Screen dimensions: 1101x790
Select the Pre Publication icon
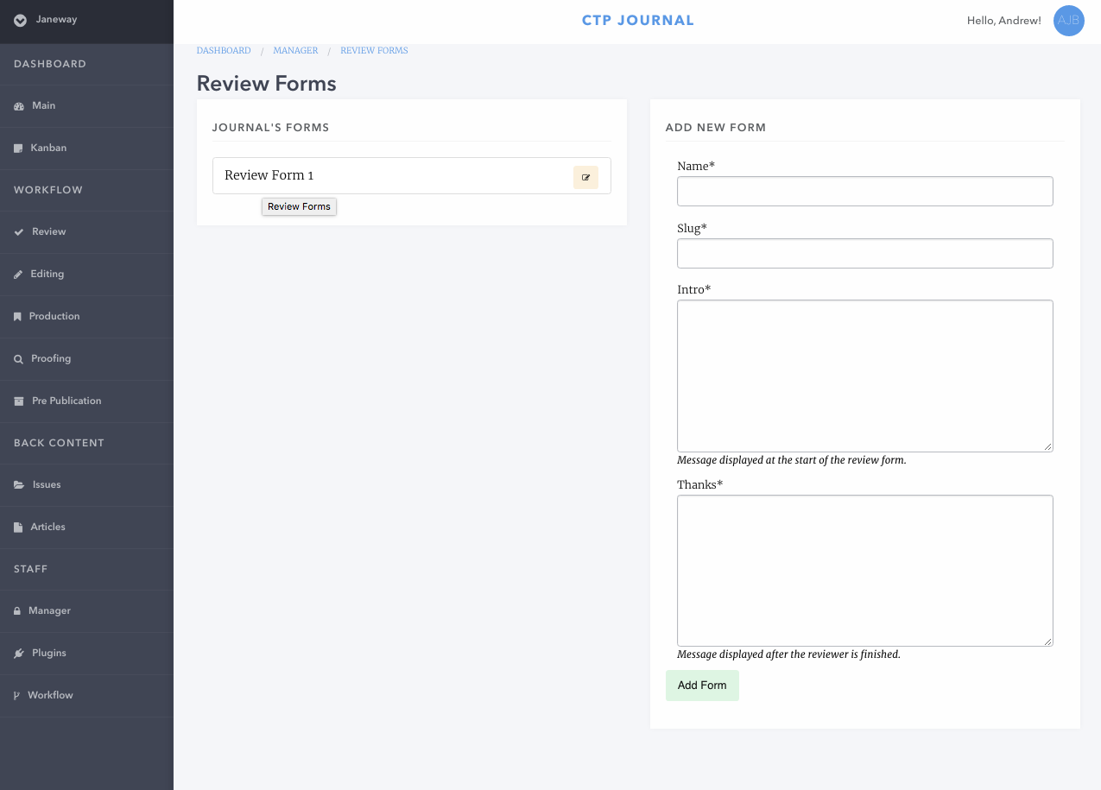click(17, 401)
